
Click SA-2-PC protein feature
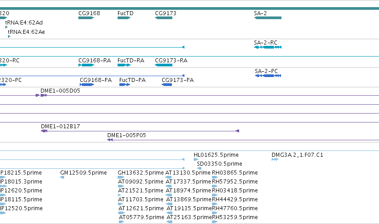pyautogui.click(x=268, y=76)
